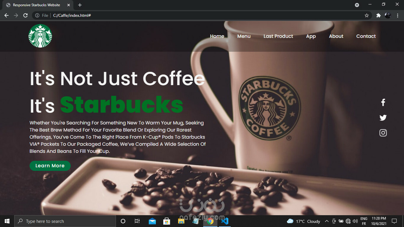Open Cortana circle on taskbar
404x227 pixels.
pyautogui.click(x=123, y=221)
